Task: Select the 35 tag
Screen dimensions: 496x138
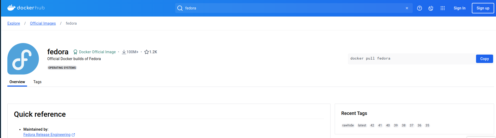Action: [427, 125]
